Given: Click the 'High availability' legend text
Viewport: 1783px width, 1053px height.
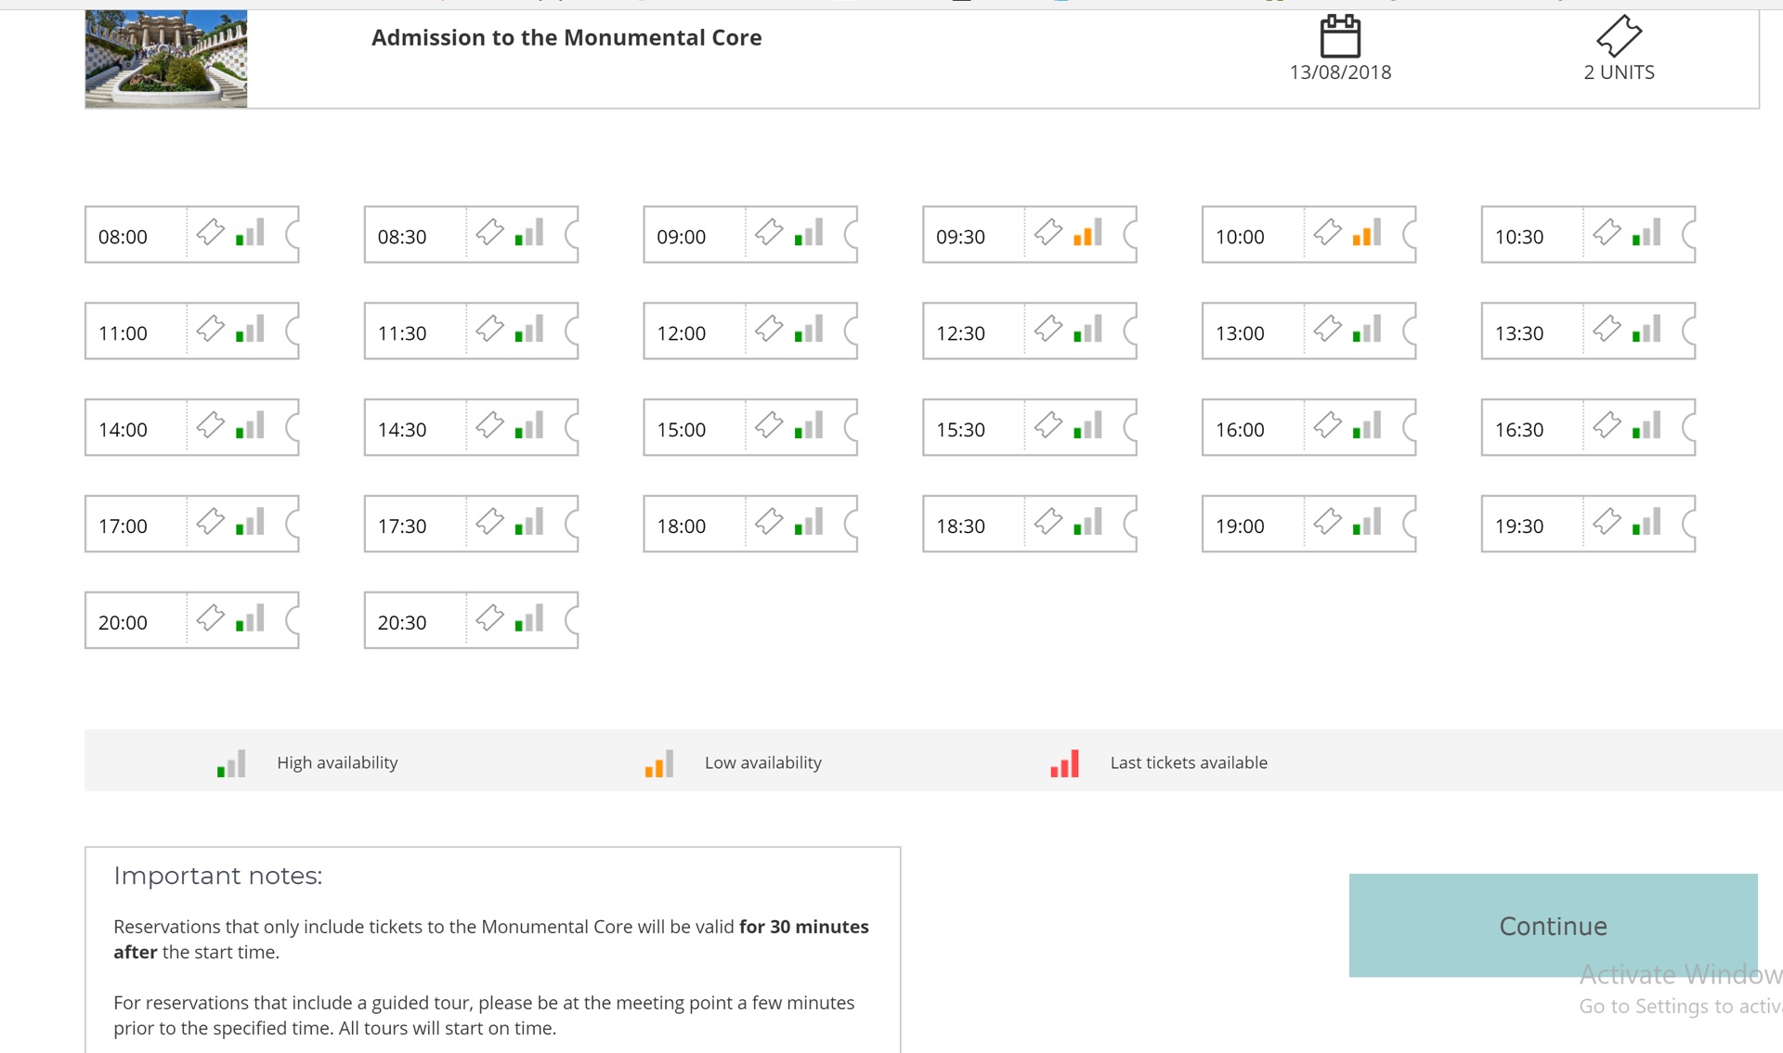Looking at the screenshot, I should coord(337,763).
